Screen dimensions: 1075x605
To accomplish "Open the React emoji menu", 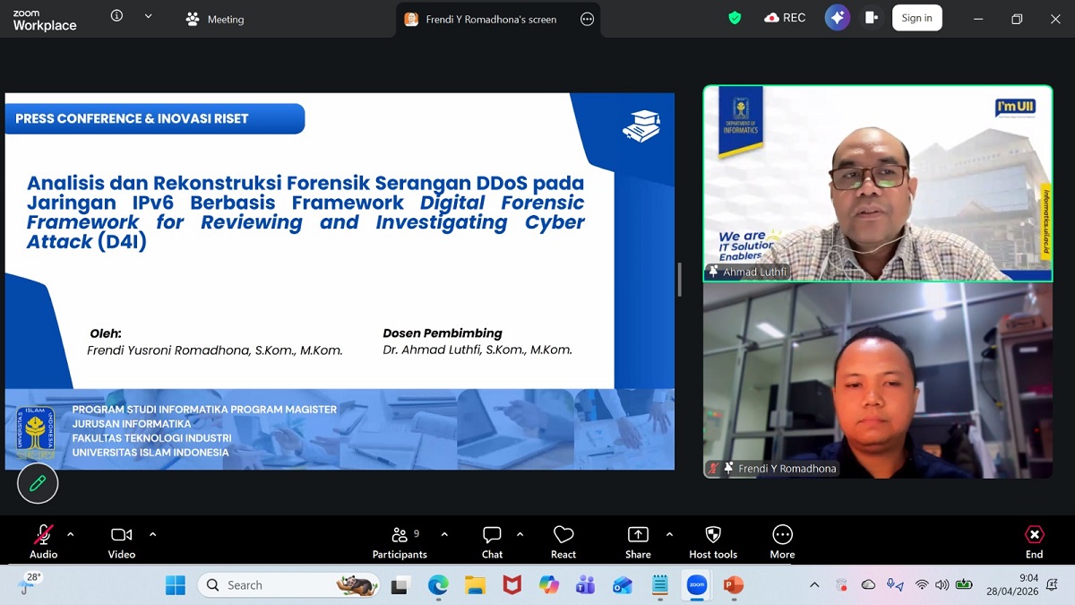I will click(563, 541).
